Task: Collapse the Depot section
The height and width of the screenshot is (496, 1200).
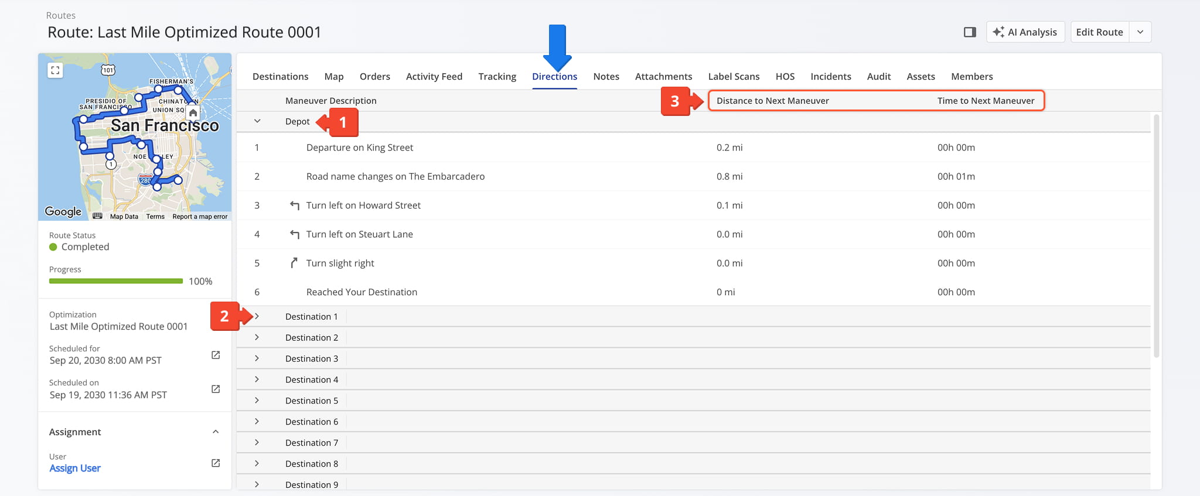Action: [x=257, y=121]
